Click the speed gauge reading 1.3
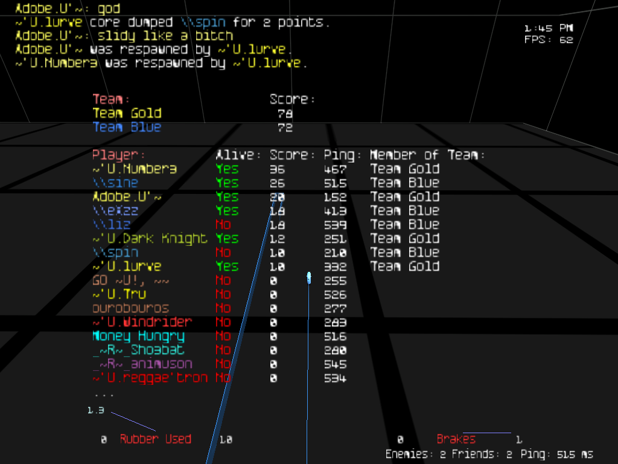This screenshot has width=618, height=464. [95, 410]
